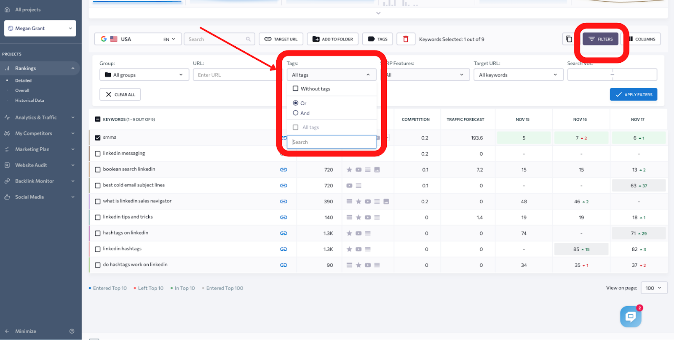Viewport: 674px width, 345px height.
Task: Click the tag Search field in the Tags dropdown
Action: point(332,142)
